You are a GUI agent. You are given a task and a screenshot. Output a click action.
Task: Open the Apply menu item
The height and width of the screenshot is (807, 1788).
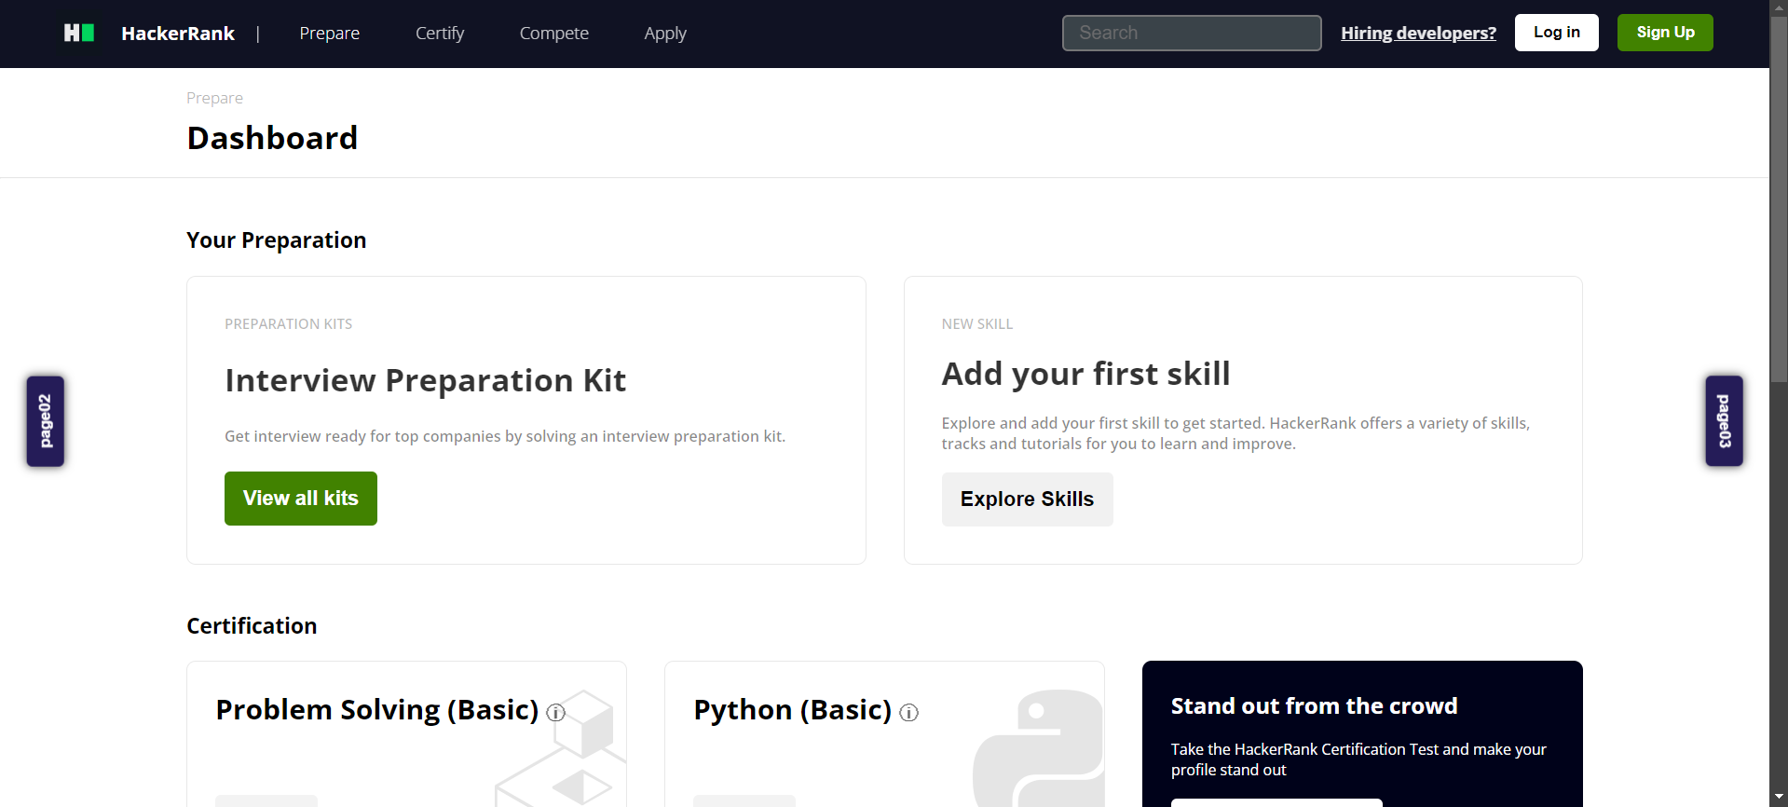[x=665, y=33]
